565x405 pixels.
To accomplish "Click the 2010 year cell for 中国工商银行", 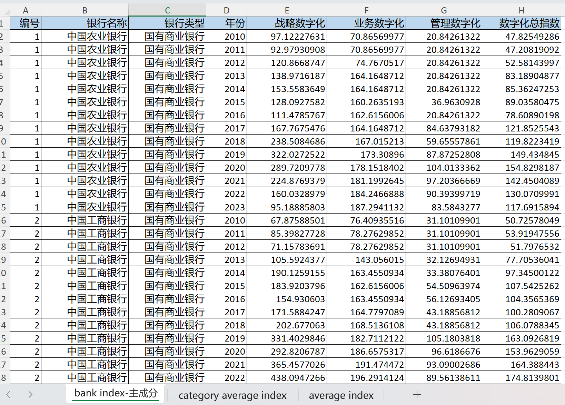I will (226, 220).
